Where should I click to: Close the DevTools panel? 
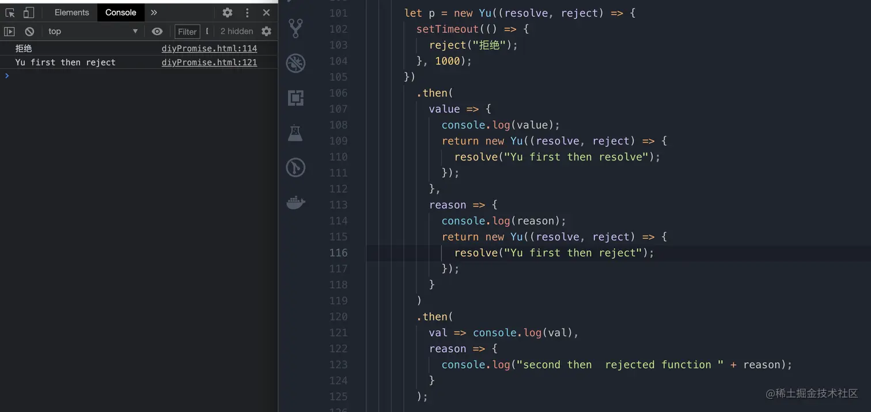266,12
